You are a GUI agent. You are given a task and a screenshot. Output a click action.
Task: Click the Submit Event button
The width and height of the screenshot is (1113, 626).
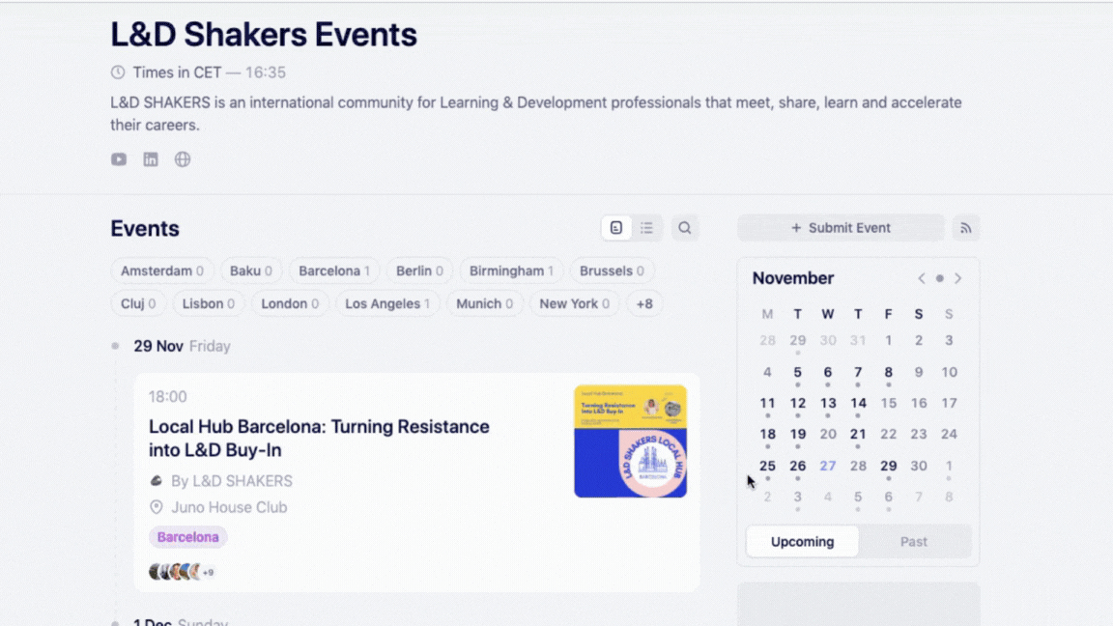(x=841, y=228)
